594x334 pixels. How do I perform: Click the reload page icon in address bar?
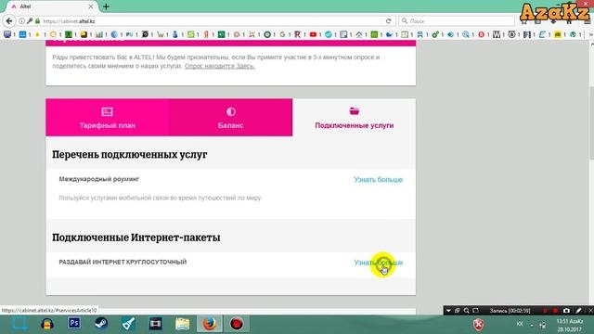pos(388,21)
